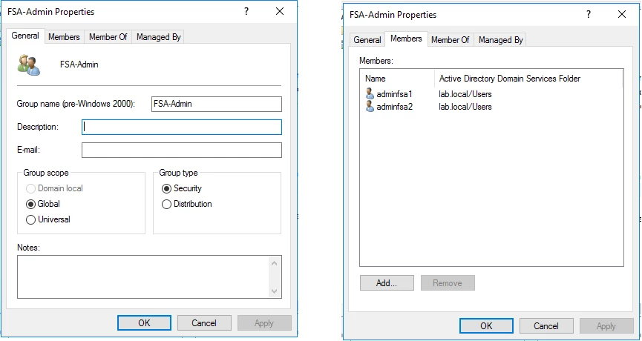
Task: Click help question mark in left Properties window
Action: [246, 11]
